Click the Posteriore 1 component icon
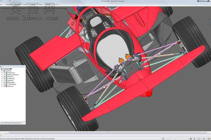211x140 pixels. [x=6, y=73]
